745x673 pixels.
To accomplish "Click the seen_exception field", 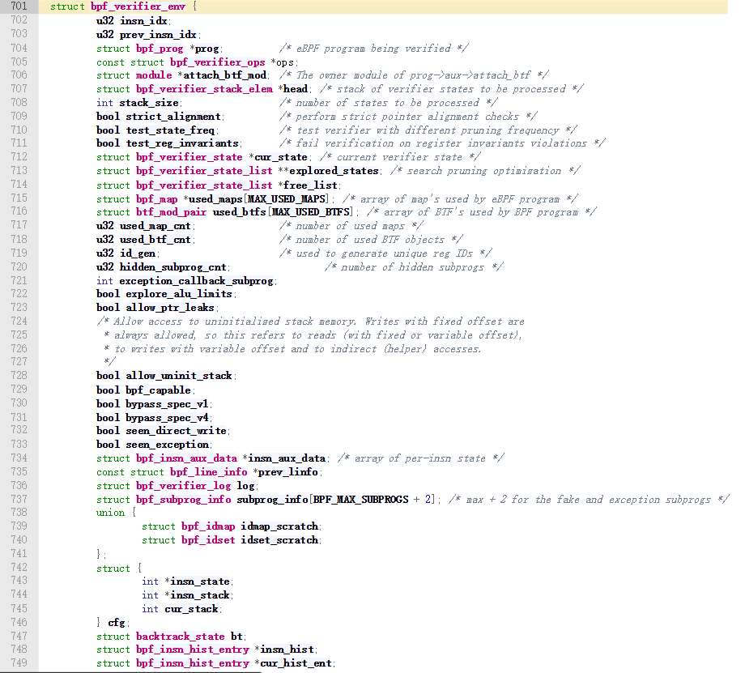I will point(167,445).
